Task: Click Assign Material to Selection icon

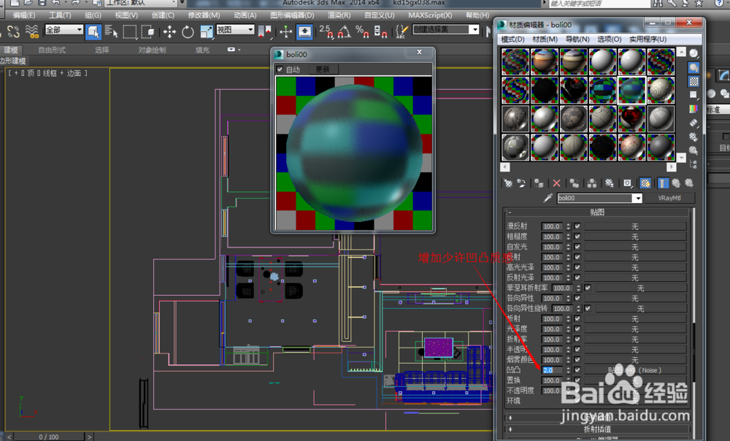Action: 539,183
